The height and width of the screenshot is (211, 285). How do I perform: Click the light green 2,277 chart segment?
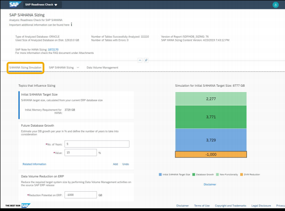(x=211, y=99)
